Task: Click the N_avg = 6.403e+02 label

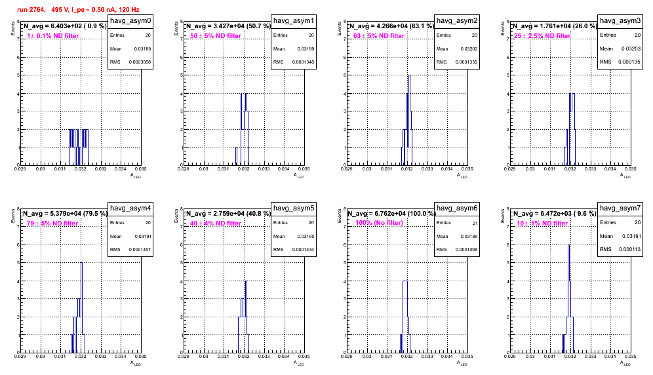Action: [64, 26]
